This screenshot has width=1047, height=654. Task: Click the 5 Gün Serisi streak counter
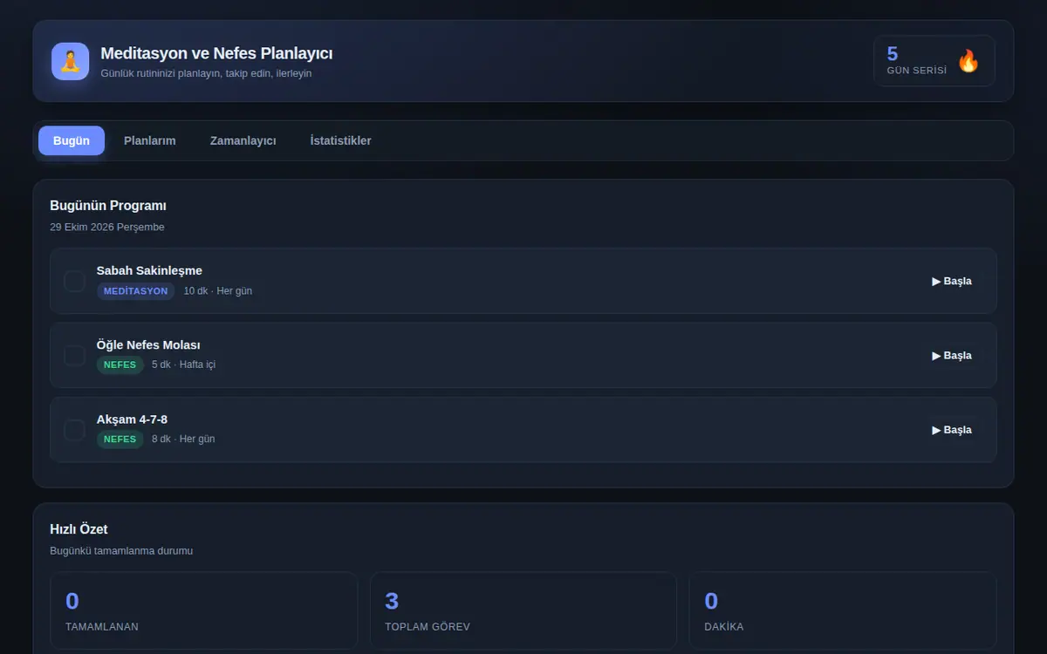coord(934,61)
